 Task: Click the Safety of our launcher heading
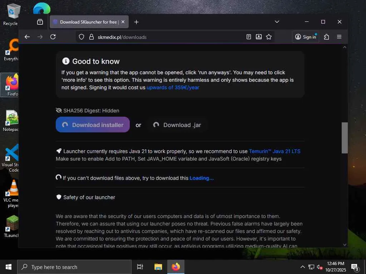tap(89, 197)
